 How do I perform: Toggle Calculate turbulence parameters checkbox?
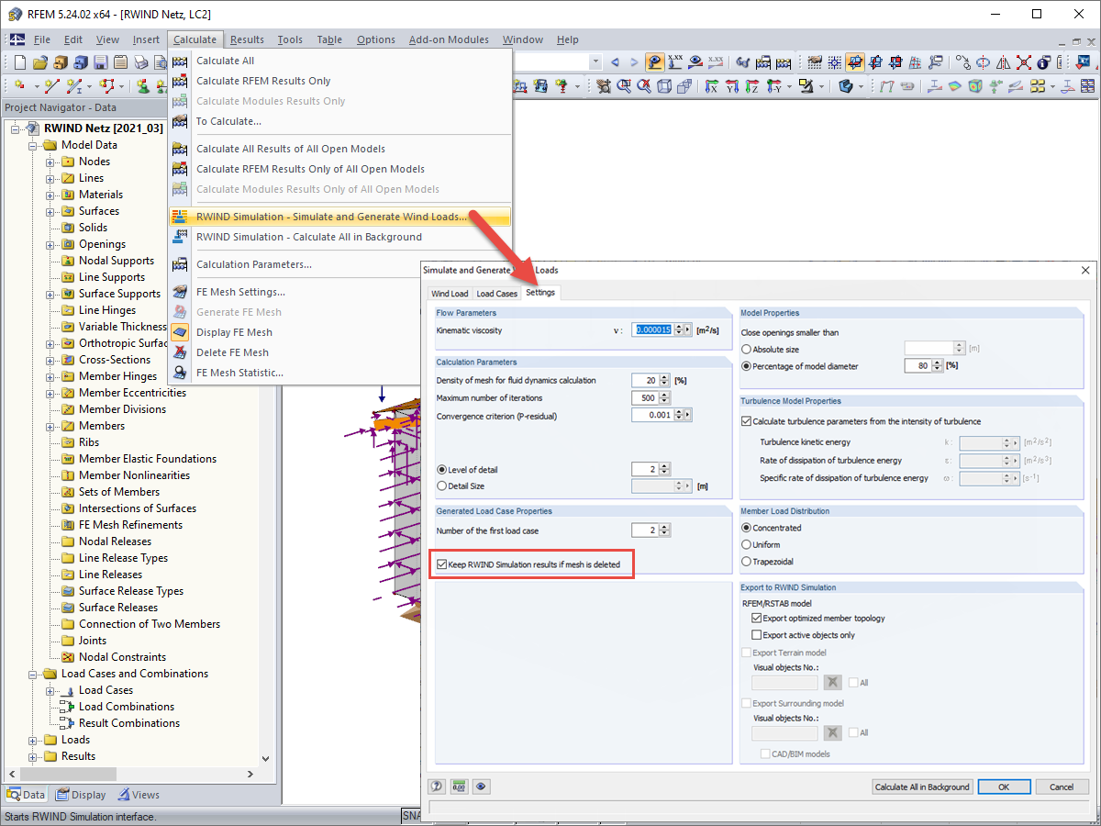click(746, 421)
